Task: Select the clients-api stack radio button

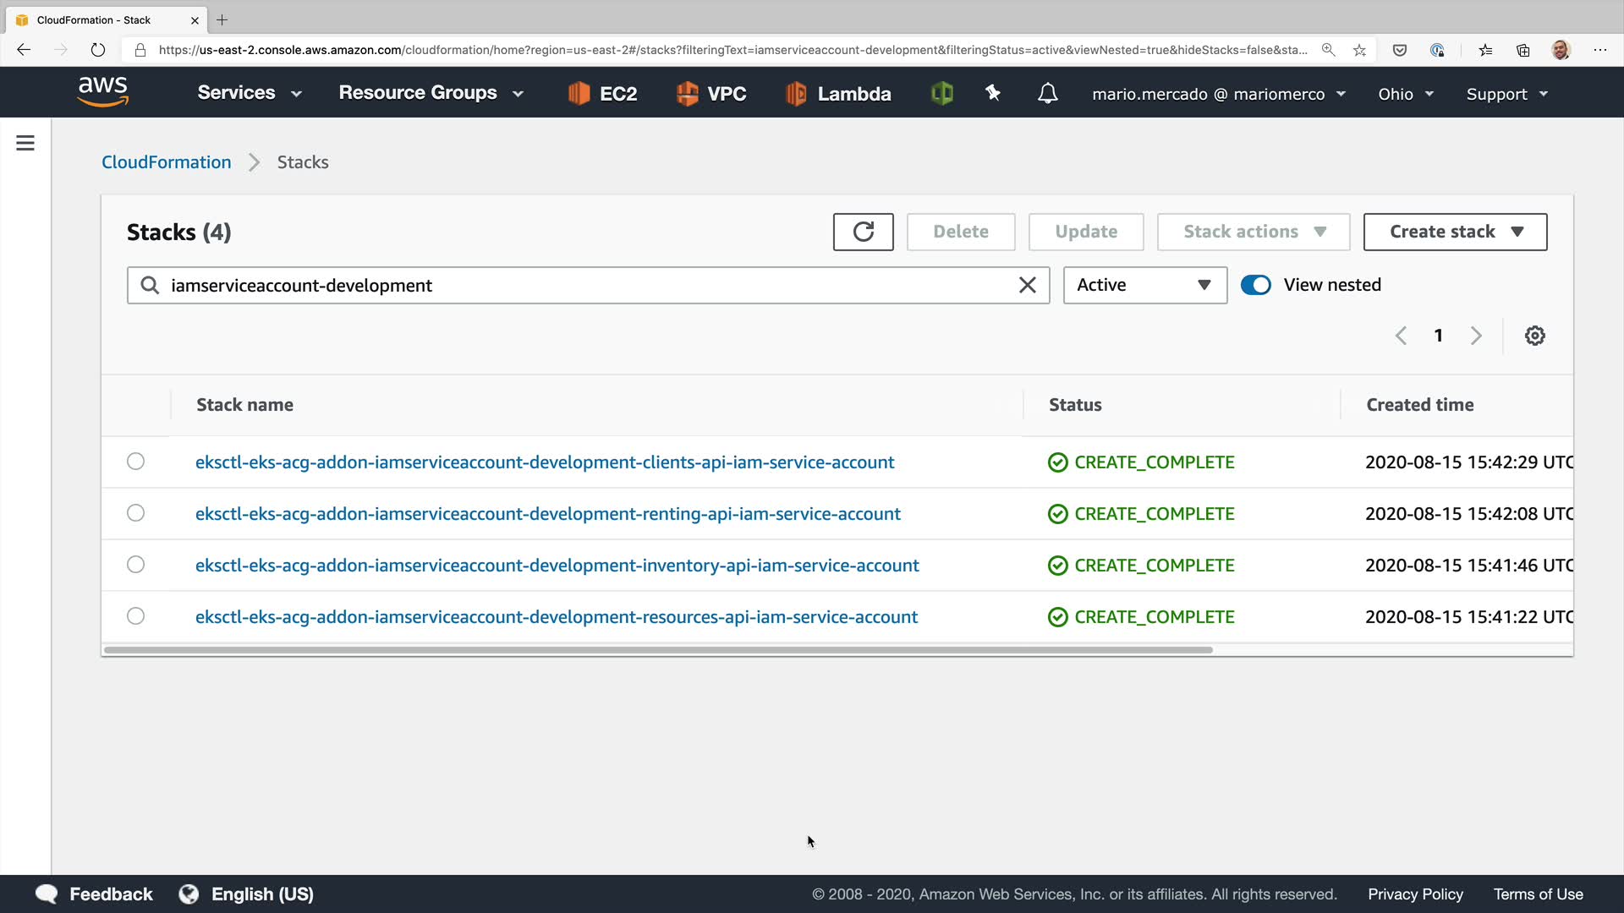Action: click(135, 462)
